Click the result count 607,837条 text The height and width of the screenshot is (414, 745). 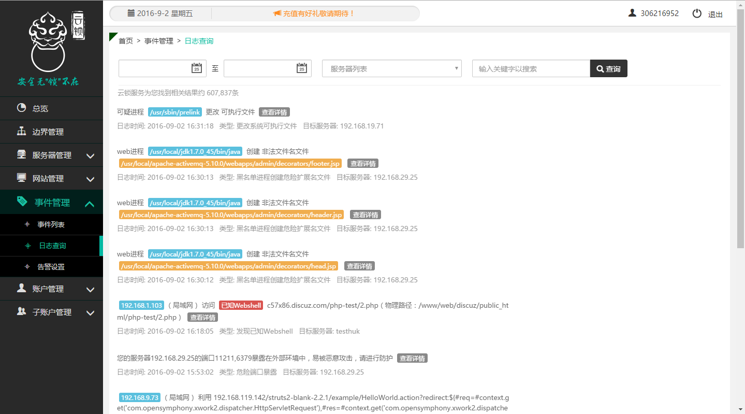pos(223,93)
